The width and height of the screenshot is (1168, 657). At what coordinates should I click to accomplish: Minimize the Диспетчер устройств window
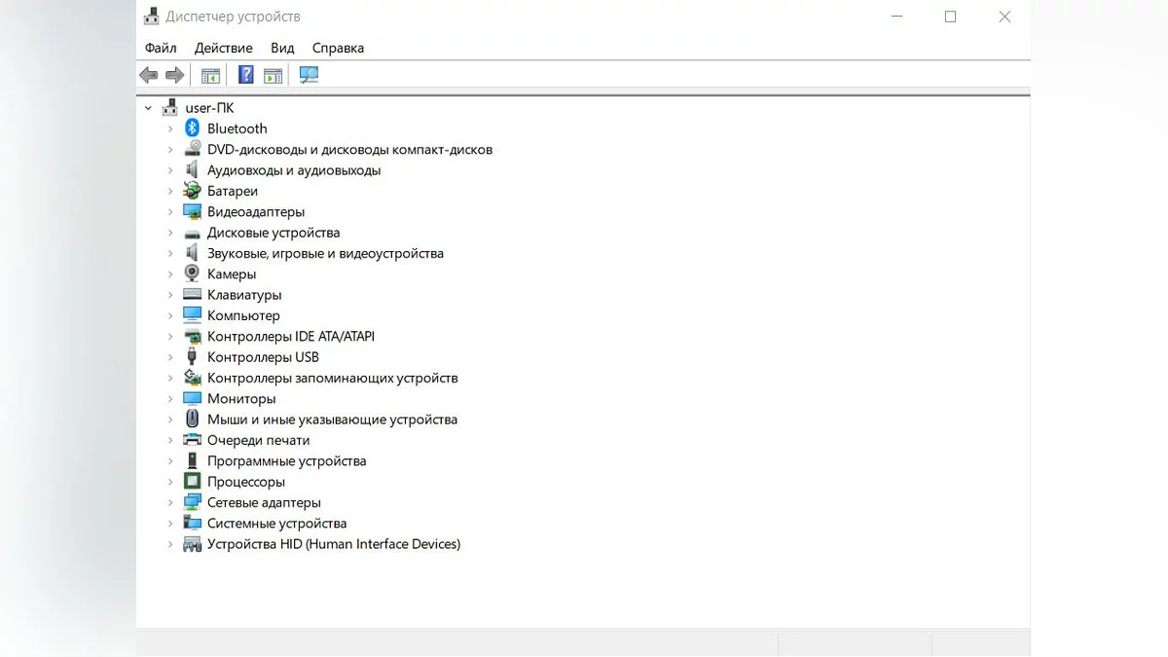(x=896, y=17)
